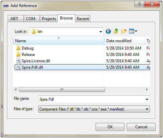
Task: Click the horizontal scrollbar right arrow
Action: click(147, 89)
